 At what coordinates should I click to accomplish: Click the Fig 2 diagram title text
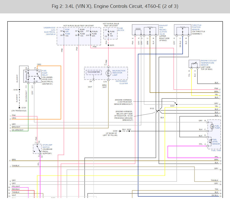115,7
